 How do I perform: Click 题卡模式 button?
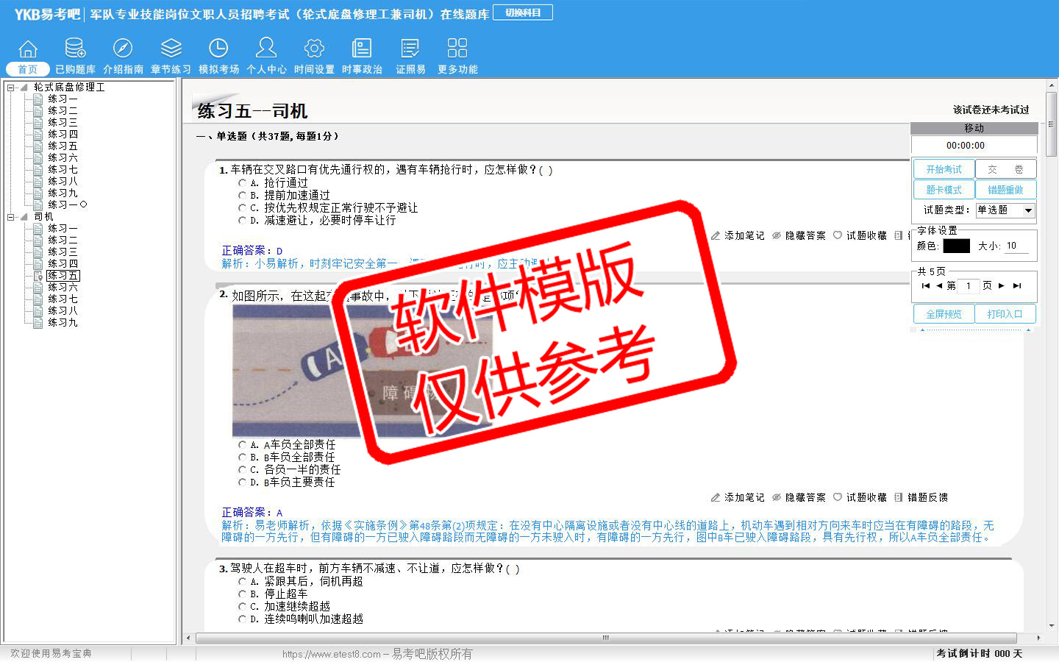click(944, 190)
